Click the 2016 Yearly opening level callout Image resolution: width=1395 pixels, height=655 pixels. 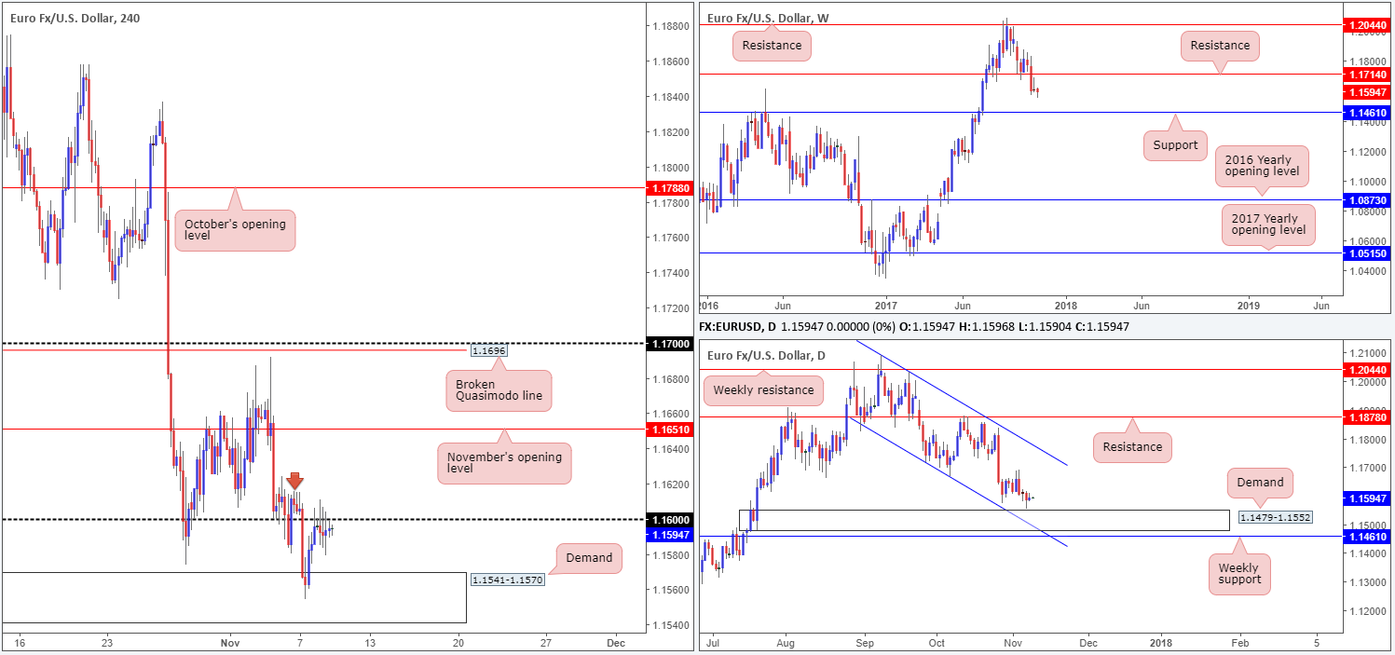pos(1263,167)
